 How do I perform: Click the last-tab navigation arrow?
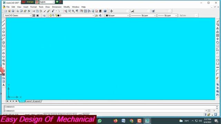tap(16, 101)
